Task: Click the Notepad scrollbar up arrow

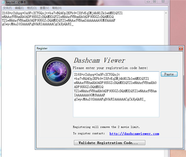Action: pos(166,13)
